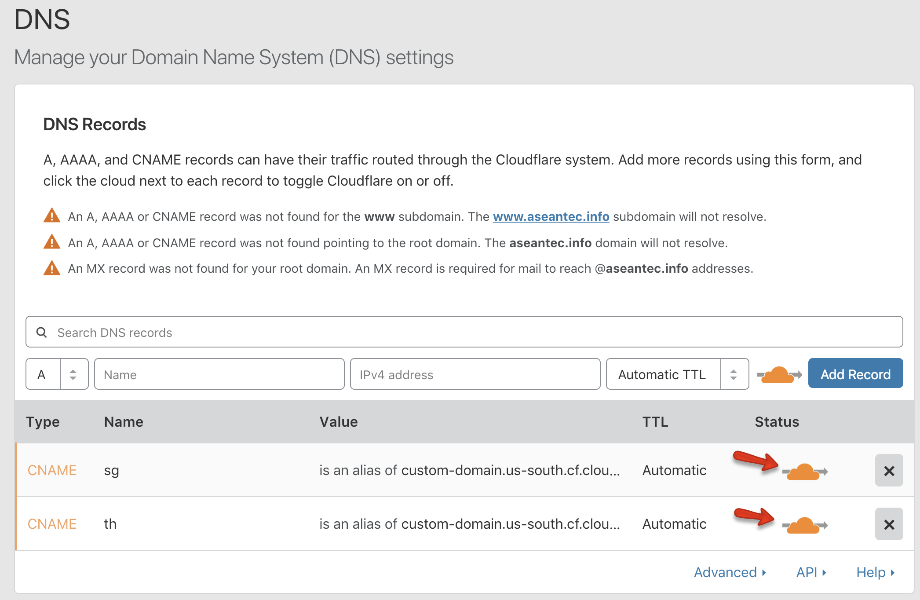Expand the Advanced options
This screenshot has width=920, height=600.
coord(730,572)
